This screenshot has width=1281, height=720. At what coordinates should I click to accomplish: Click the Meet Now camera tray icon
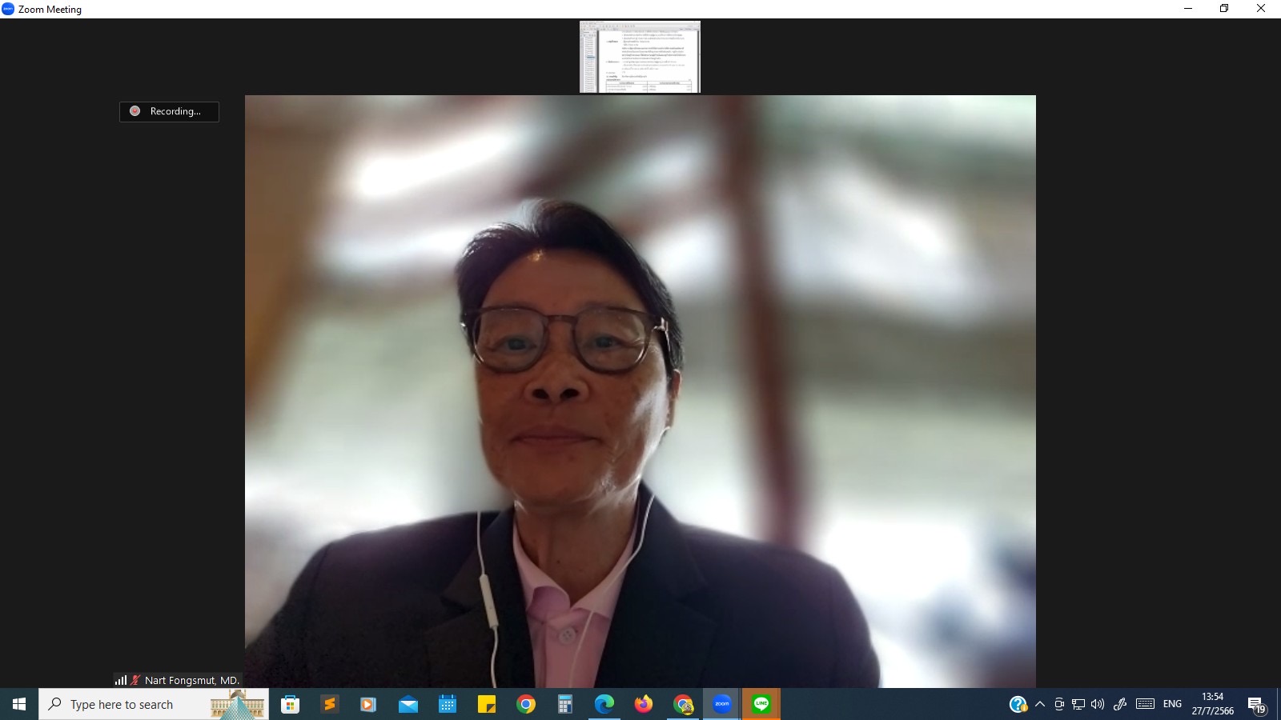click(1059, 704)
